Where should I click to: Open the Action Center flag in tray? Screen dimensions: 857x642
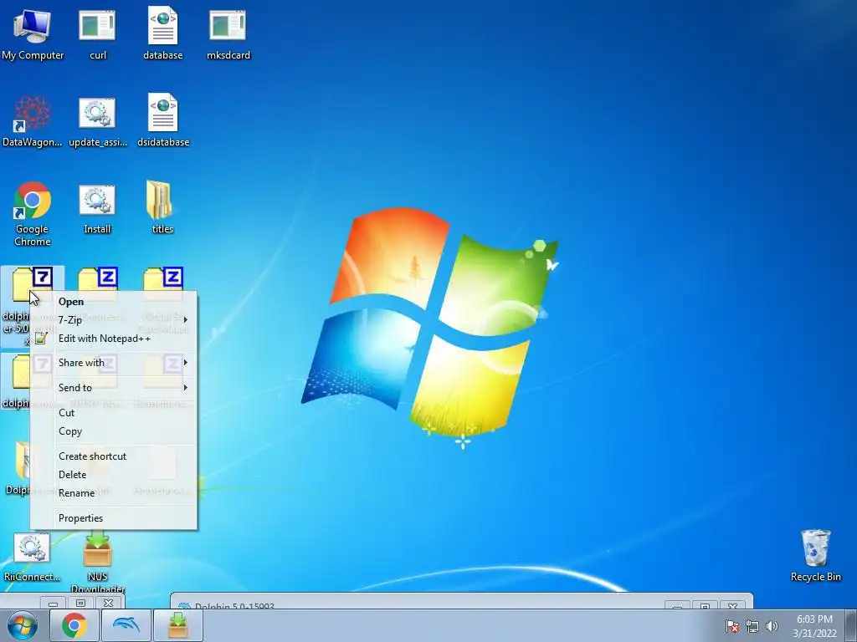pyautogui.click(x=731, y=626)
